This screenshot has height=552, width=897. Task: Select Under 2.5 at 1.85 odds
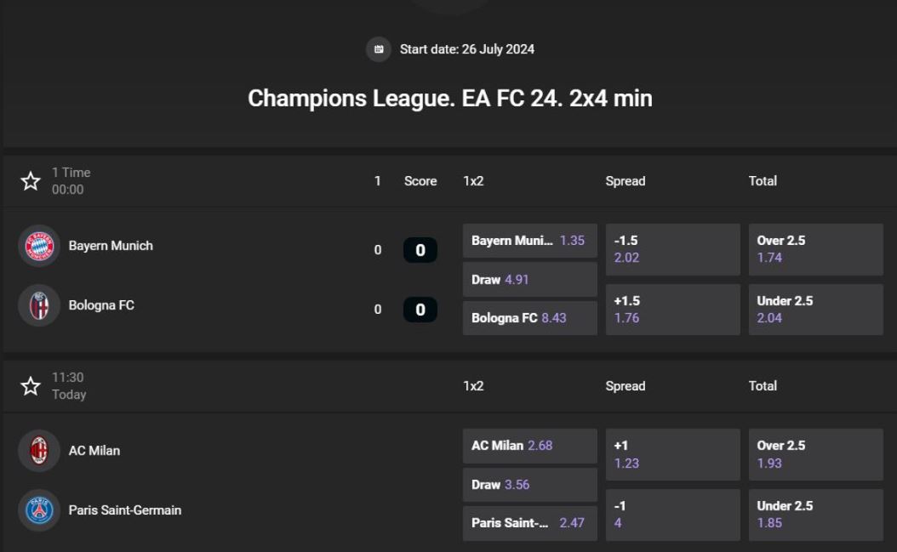pyautogui.click(x=815, y=515)
